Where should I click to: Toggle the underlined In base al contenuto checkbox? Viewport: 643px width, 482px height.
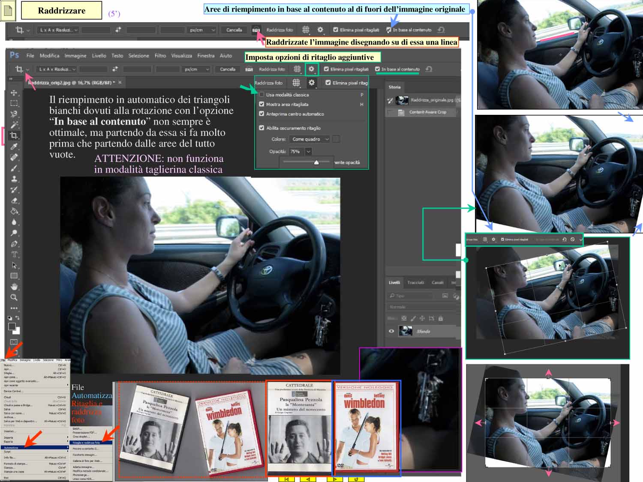coord(377,69)
